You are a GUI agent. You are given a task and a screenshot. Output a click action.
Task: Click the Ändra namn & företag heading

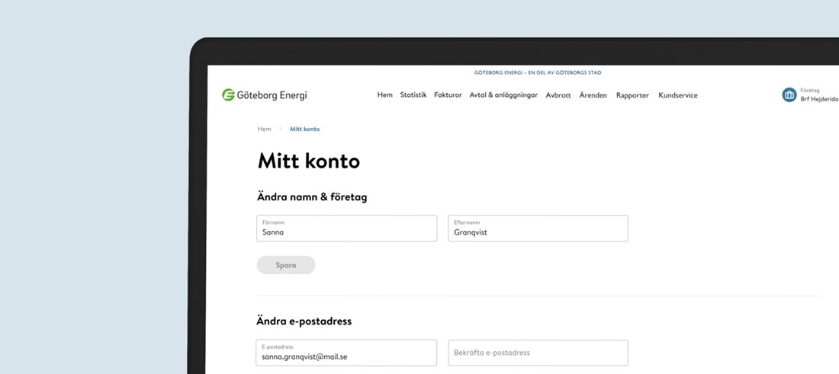point(313,197)
